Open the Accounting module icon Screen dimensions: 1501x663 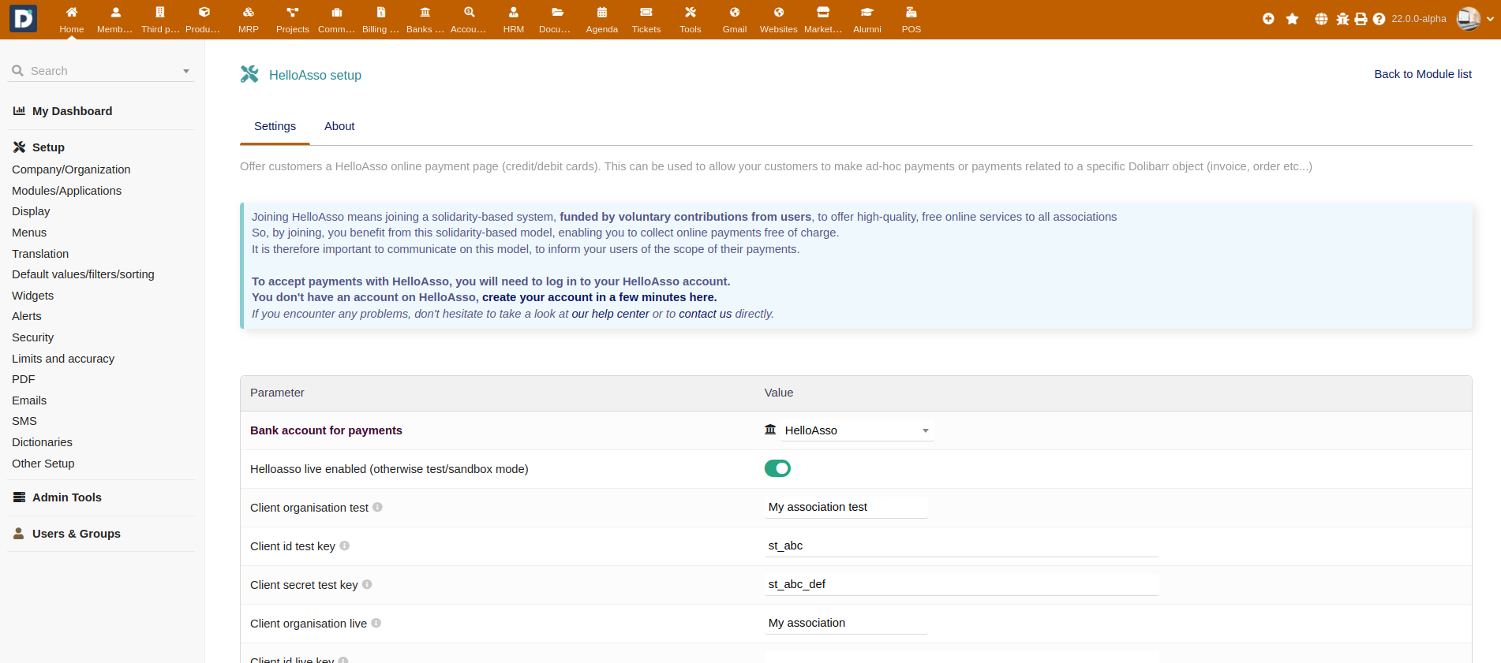[x=470, y=13]
